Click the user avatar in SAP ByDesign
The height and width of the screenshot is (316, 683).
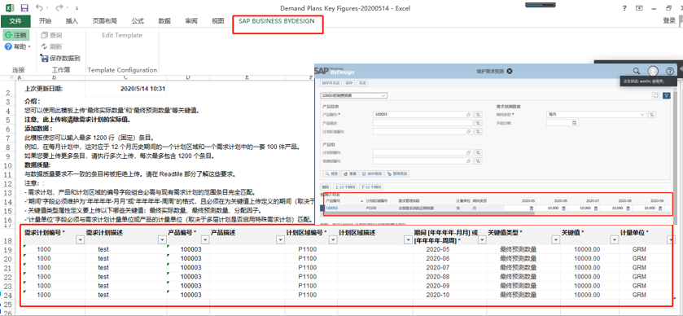[x=653, y=71]
